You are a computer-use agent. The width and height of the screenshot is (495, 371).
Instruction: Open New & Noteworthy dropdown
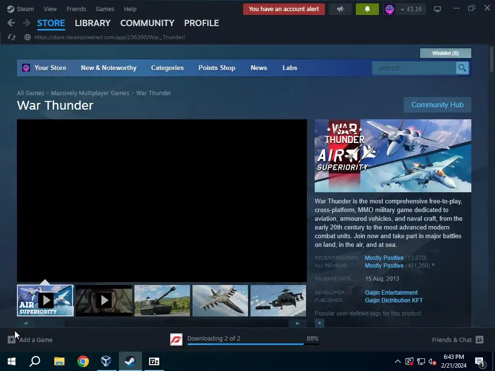[x=109, y=68]
